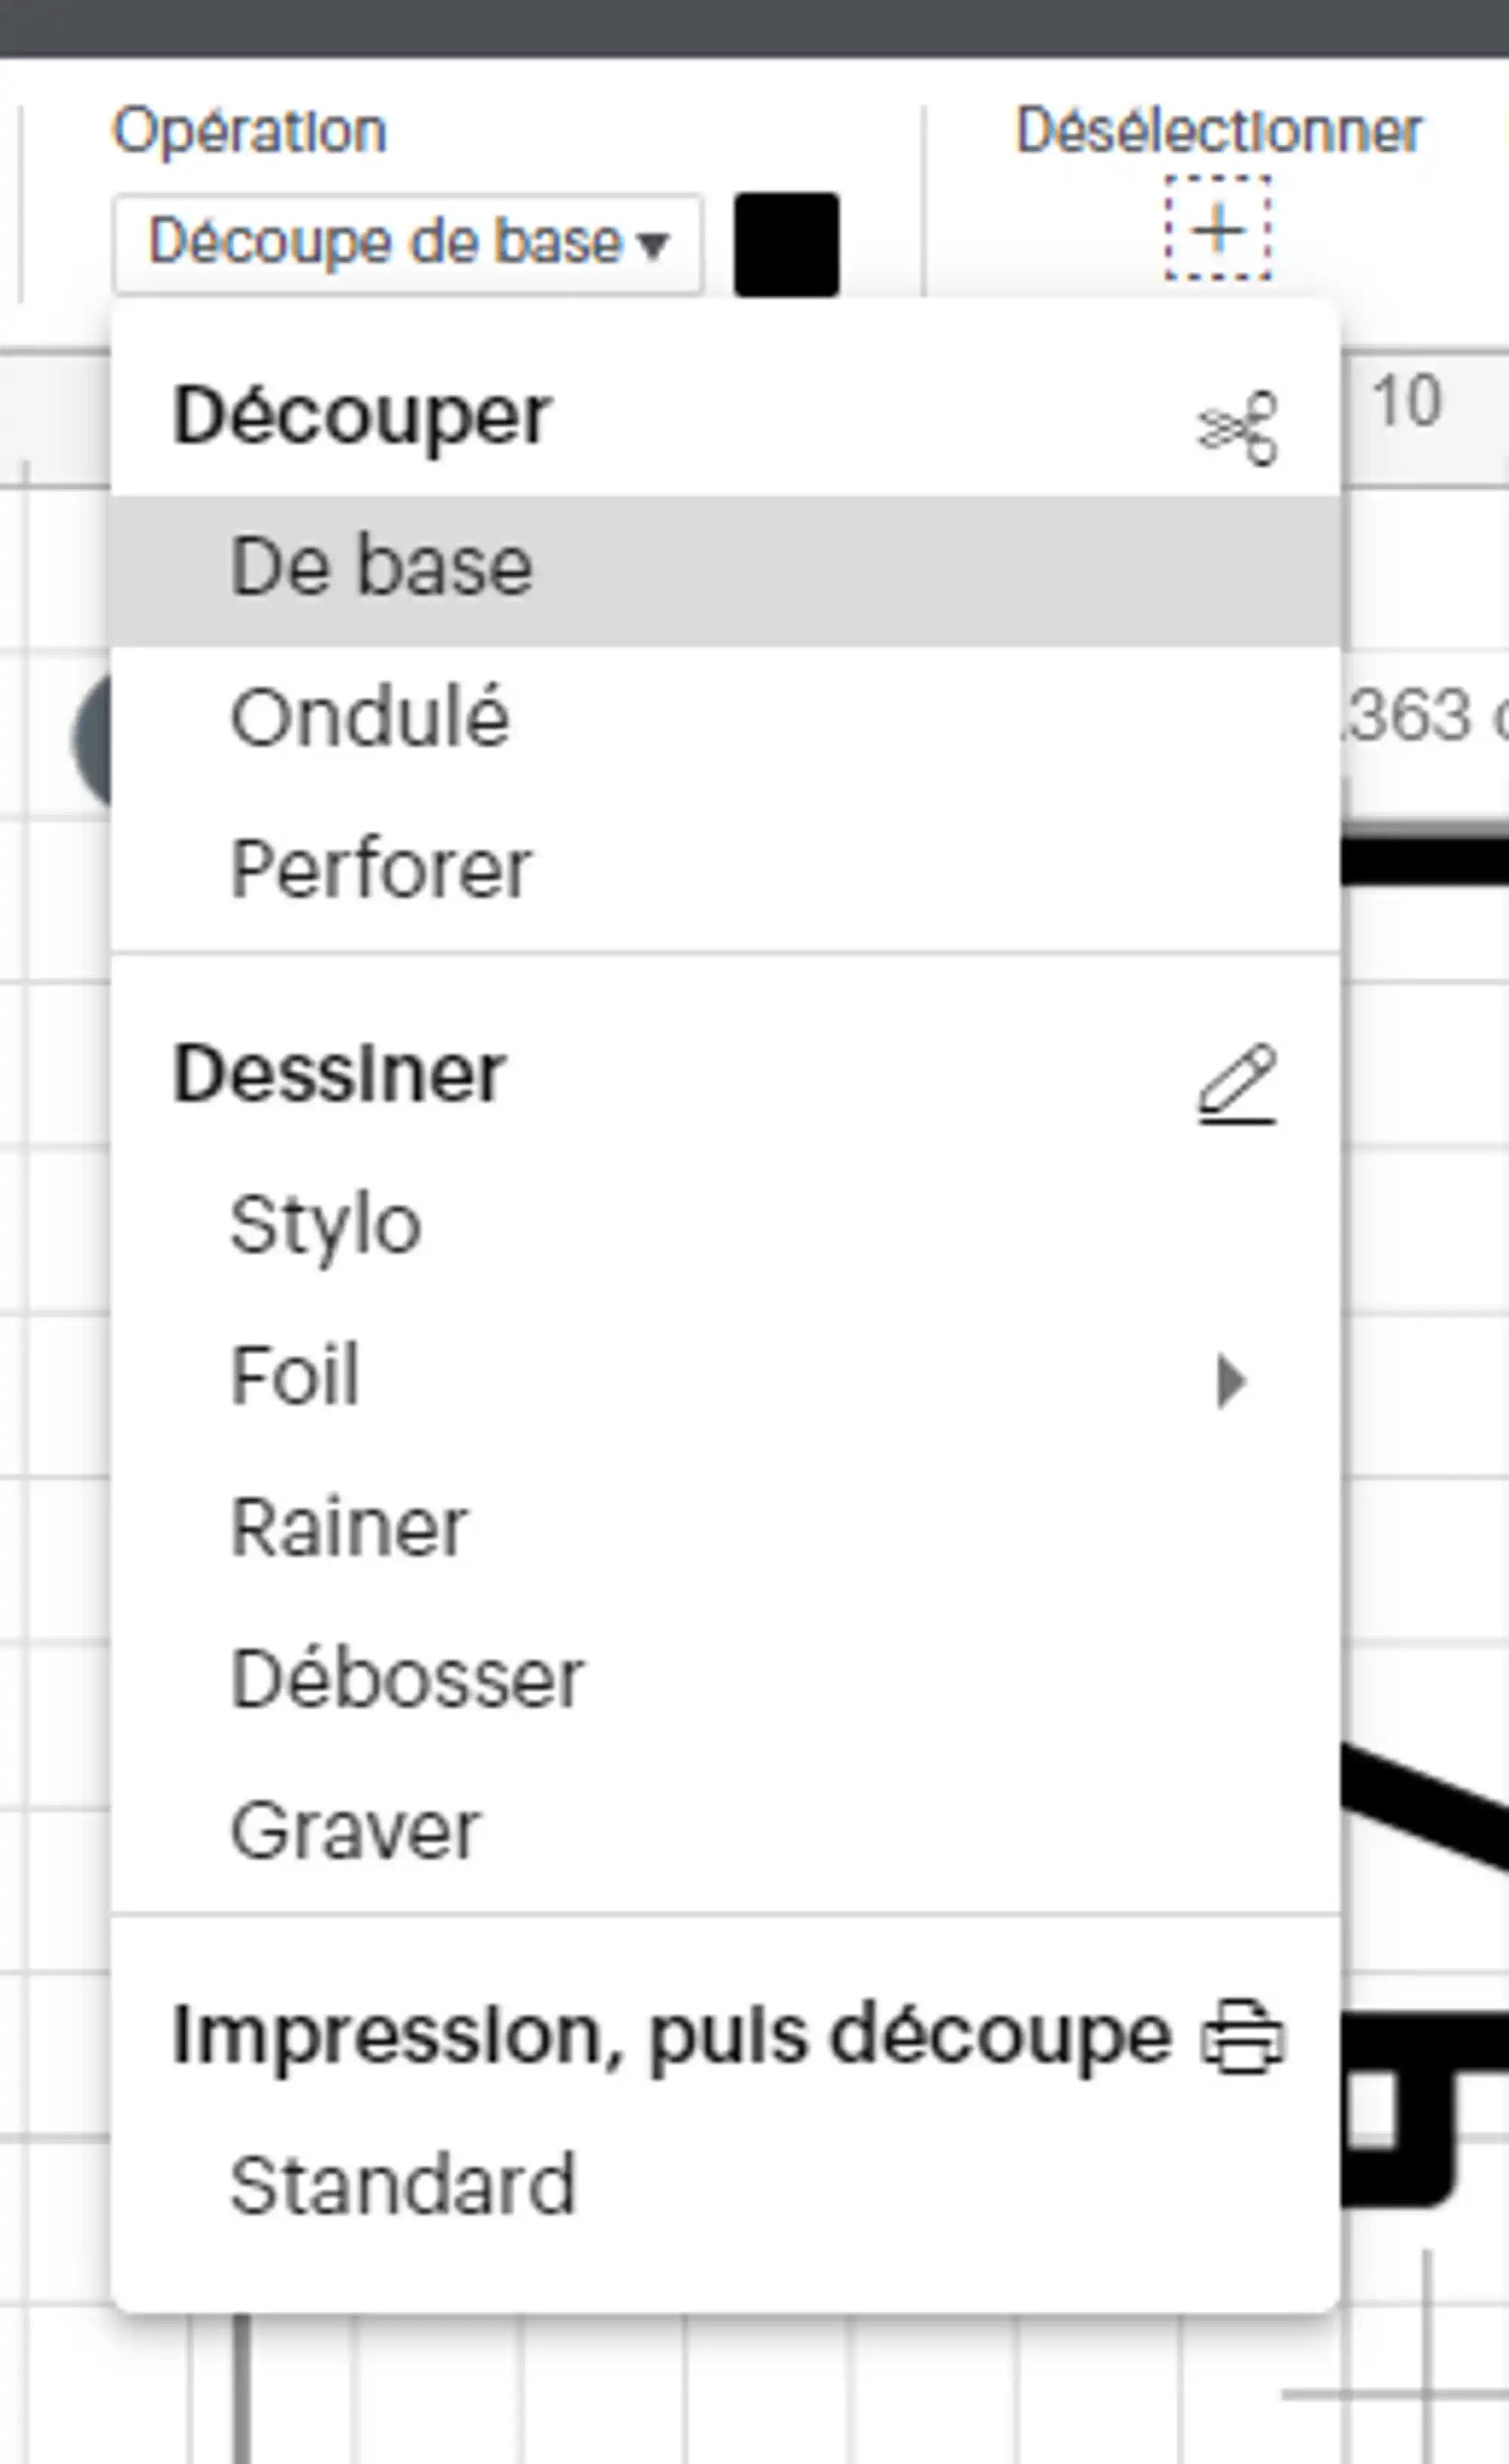Expand the Foil submenu arrow
Image resolution: width=1509 pixels, height=2464 pixels.
1231,1381
